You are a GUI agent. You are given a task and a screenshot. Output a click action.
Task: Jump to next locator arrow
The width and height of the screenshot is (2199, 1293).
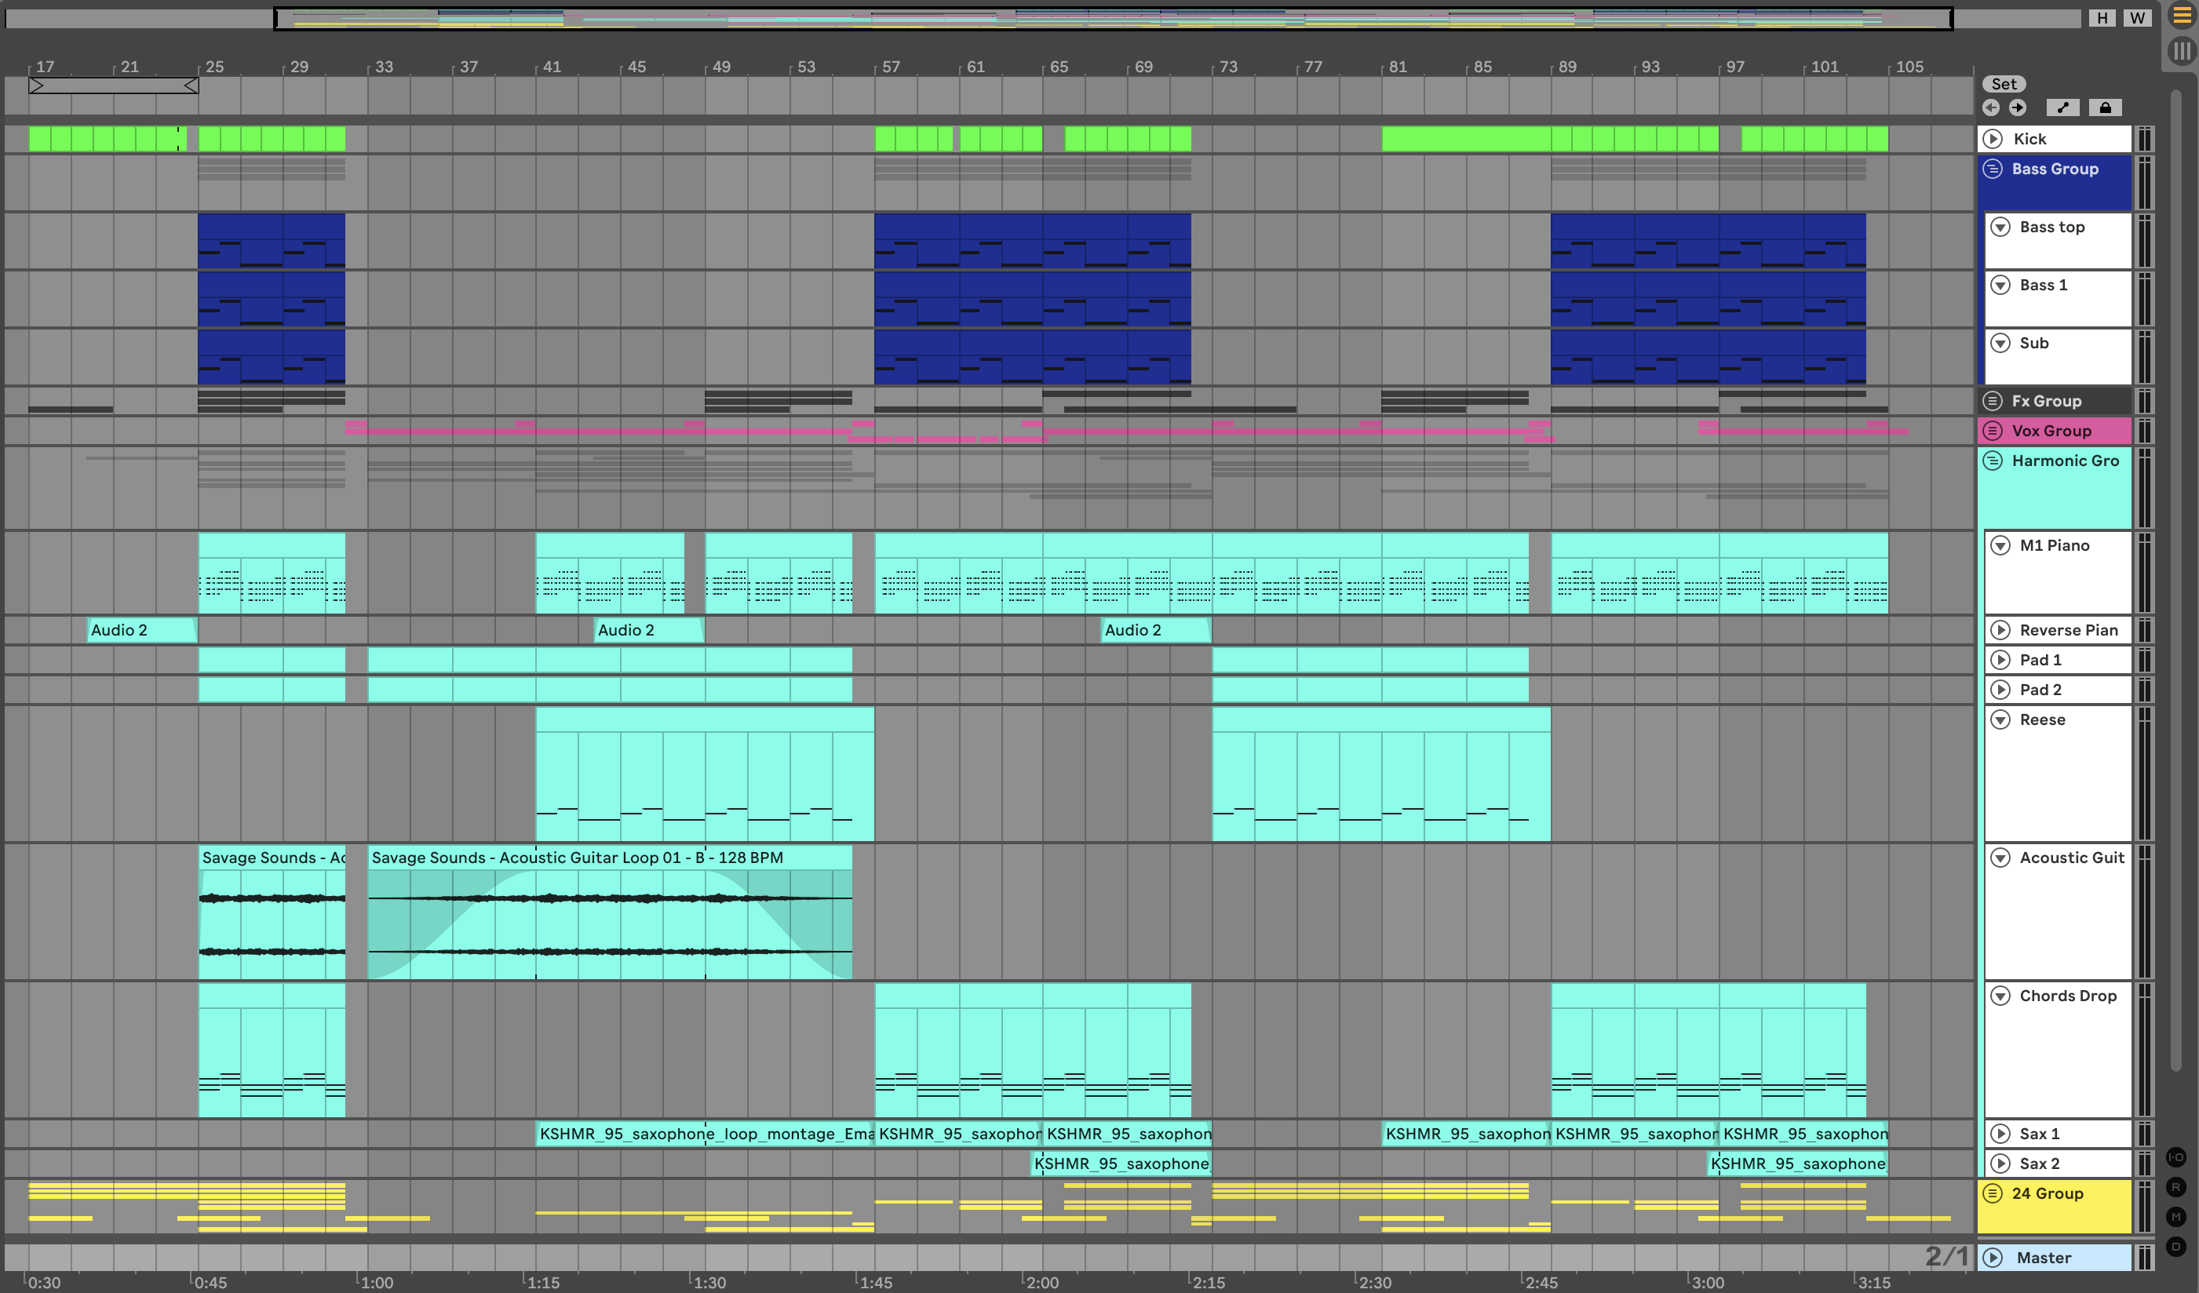coord(2018,107)
